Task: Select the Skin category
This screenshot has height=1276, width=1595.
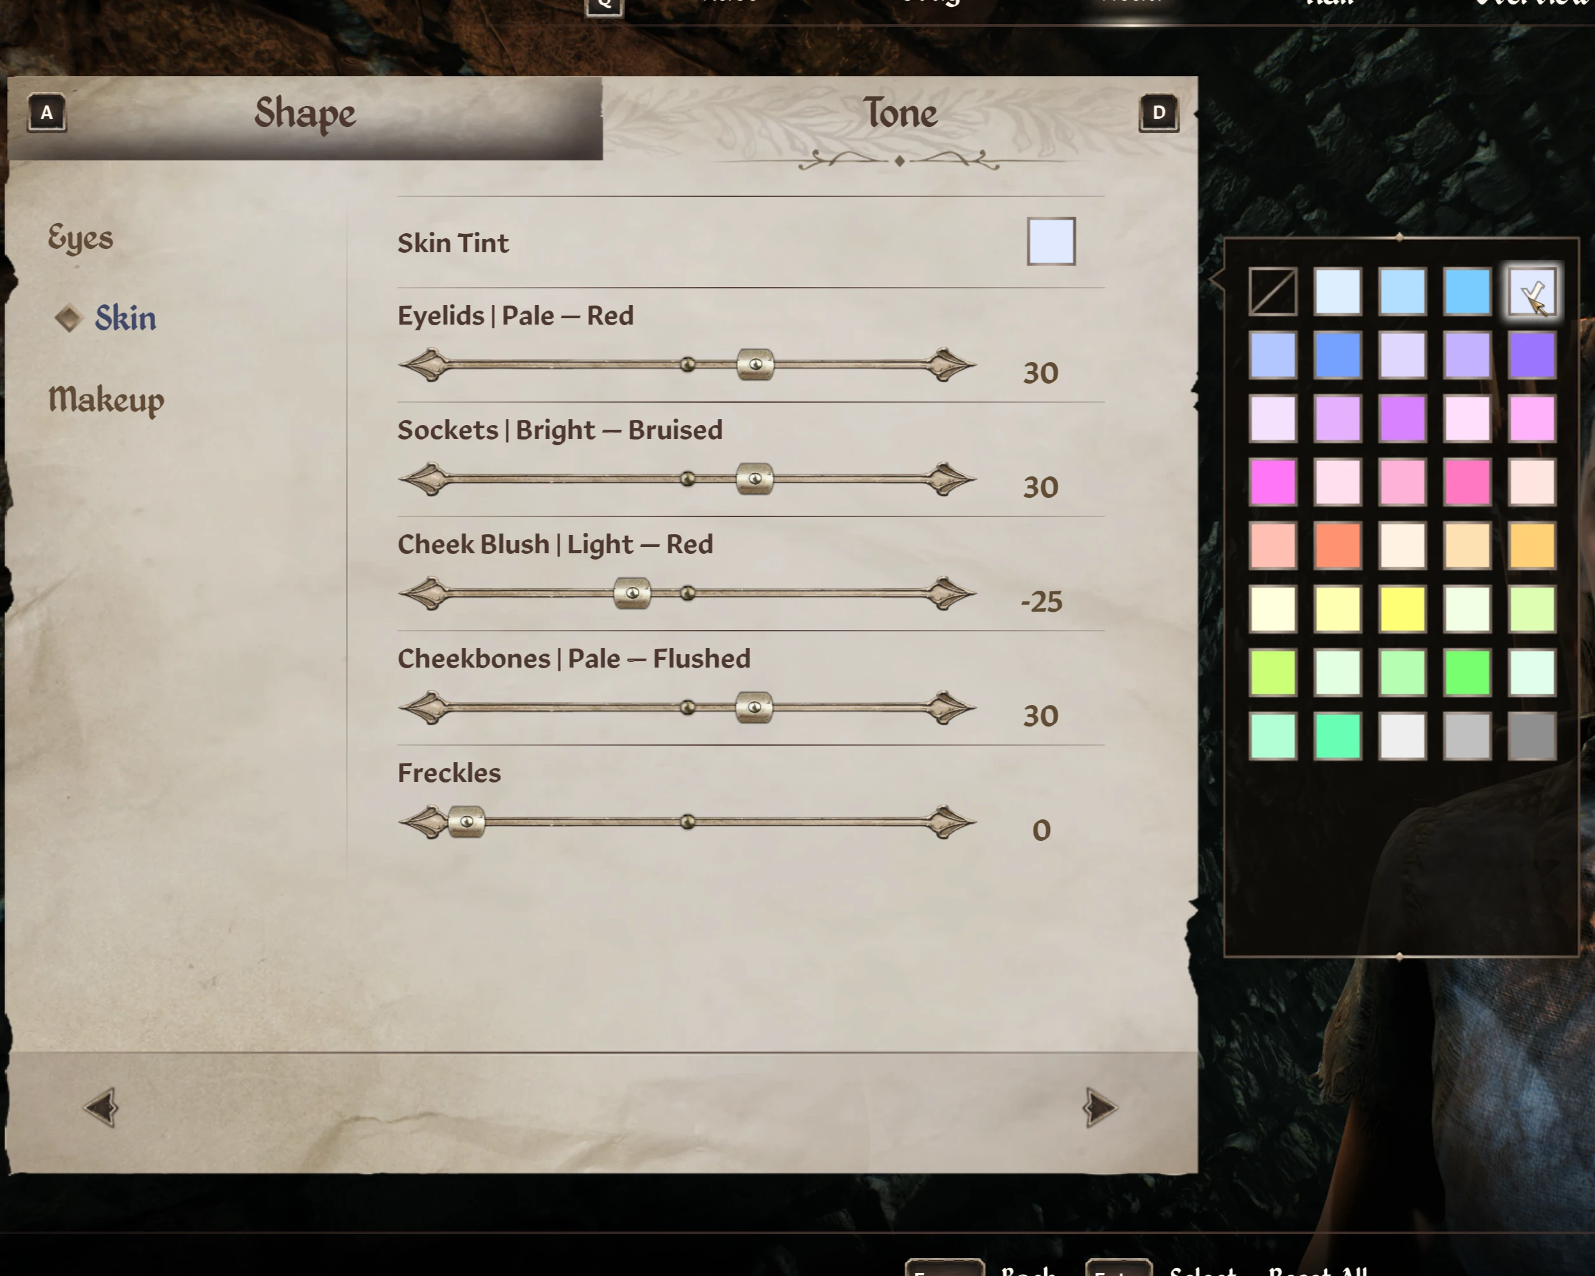Action: click(x=125, y=318)
